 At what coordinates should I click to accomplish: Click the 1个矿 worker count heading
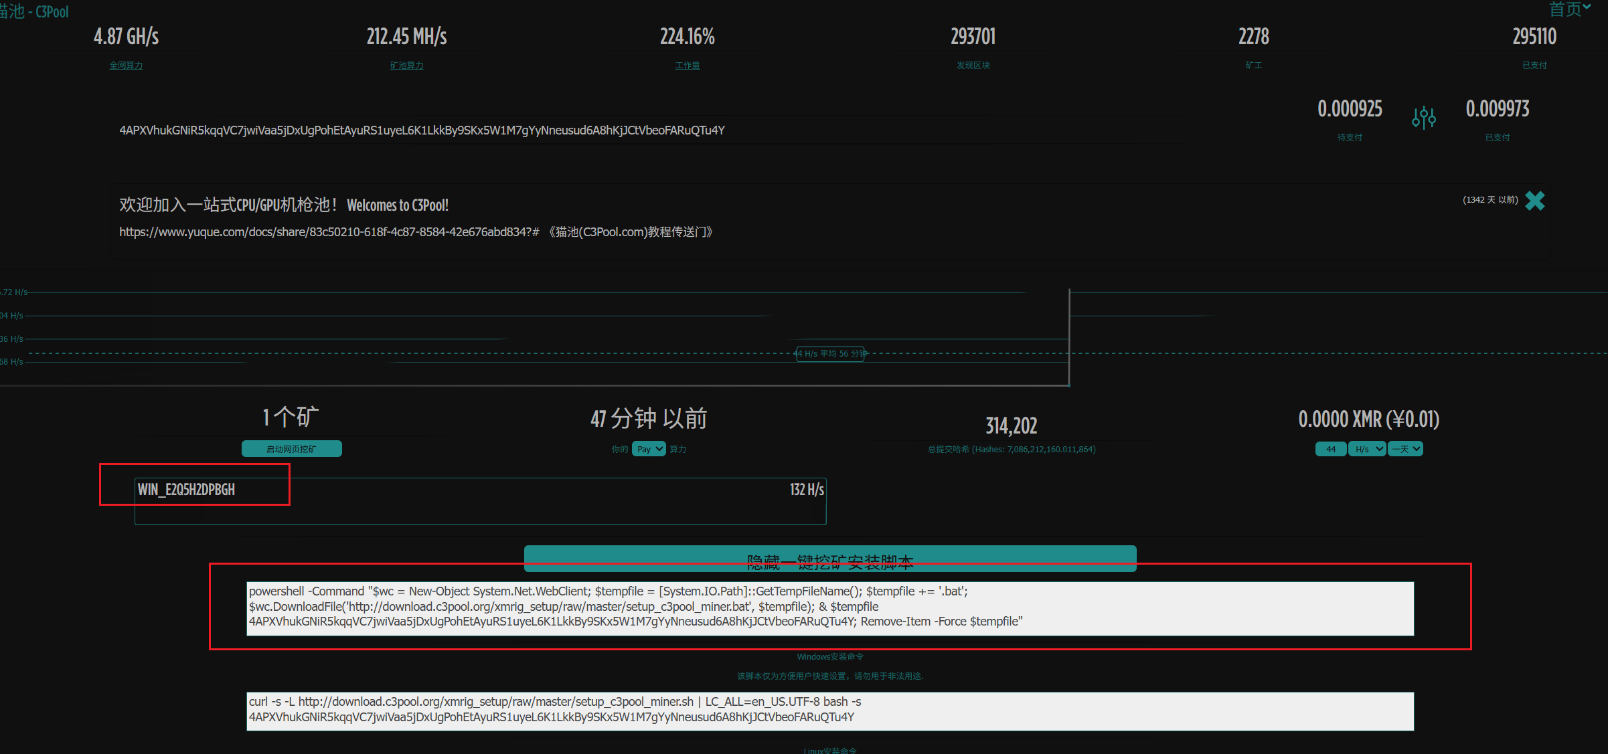coord(291,417)
